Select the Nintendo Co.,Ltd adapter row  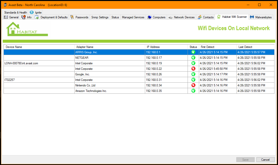pos(139,85)
